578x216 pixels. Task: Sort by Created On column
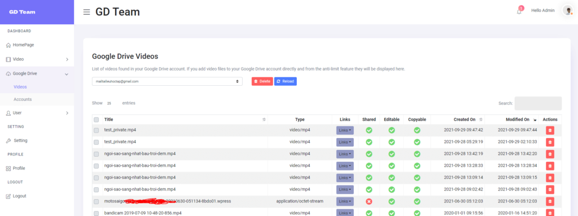(481, 120)
